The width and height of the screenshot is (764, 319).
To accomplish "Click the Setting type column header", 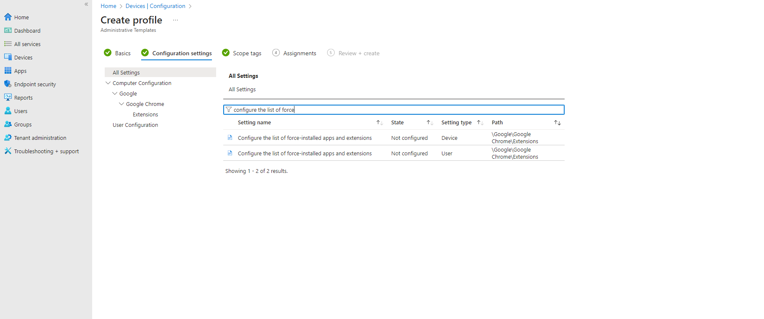I will pyautogui.click(x=457, y=122).
